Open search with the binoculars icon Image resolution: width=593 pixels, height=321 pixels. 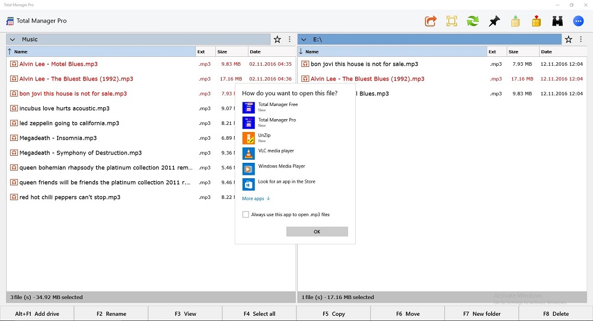tap(557, 21)
